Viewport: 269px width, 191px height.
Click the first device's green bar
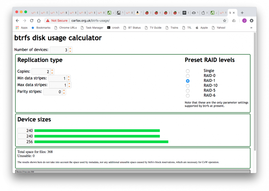click(97, 131)
